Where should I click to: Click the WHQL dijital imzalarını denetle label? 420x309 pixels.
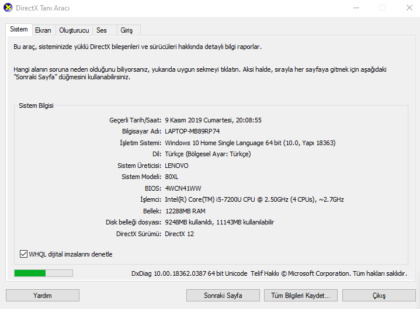pos(71,254)
